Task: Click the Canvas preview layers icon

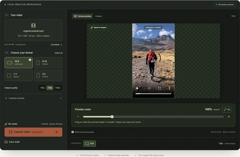Action: pyautogui.click(x=75, y=16)
